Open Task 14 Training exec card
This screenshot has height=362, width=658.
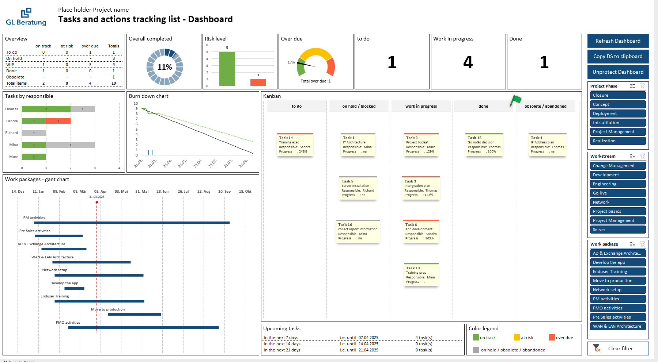[295, 145]
